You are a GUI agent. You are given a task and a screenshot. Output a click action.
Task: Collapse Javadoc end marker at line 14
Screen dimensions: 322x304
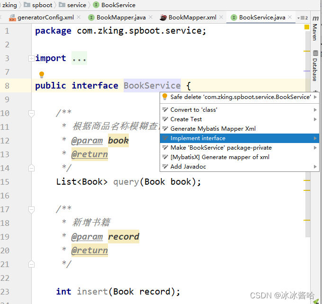click(x=31, y=168)
